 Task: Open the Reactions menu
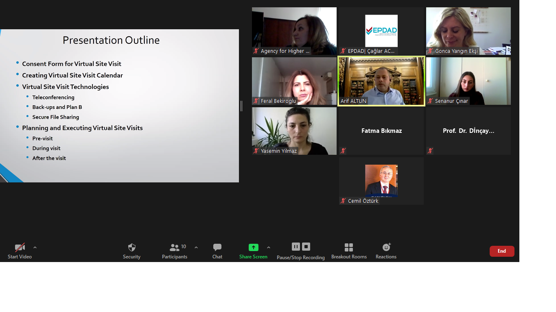pyautogui.click(x=386, y=247)
